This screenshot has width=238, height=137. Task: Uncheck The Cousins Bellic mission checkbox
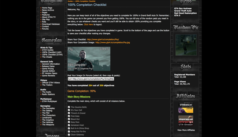(x=69, y=107)
